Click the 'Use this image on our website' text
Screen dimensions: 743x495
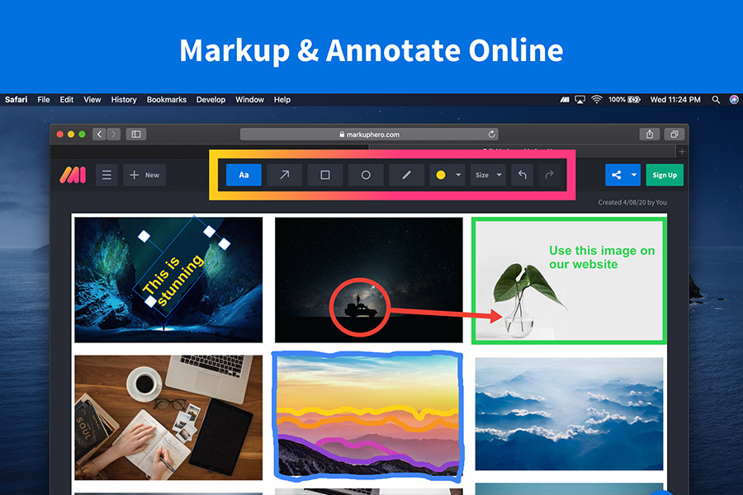[602, 257]
